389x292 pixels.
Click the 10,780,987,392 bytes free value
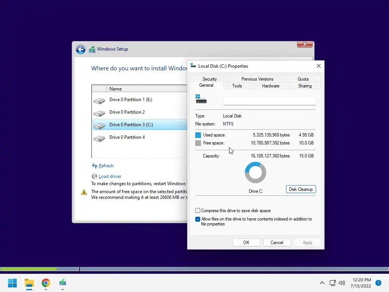pyautogui.click(x=270, y=143)
